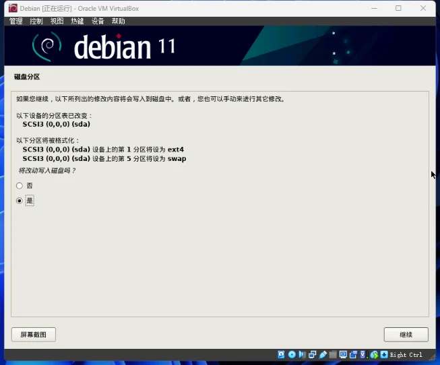This screenshot has height=365, width=440.
Task: Open the 热键 menu
Action: click(77, 21)
